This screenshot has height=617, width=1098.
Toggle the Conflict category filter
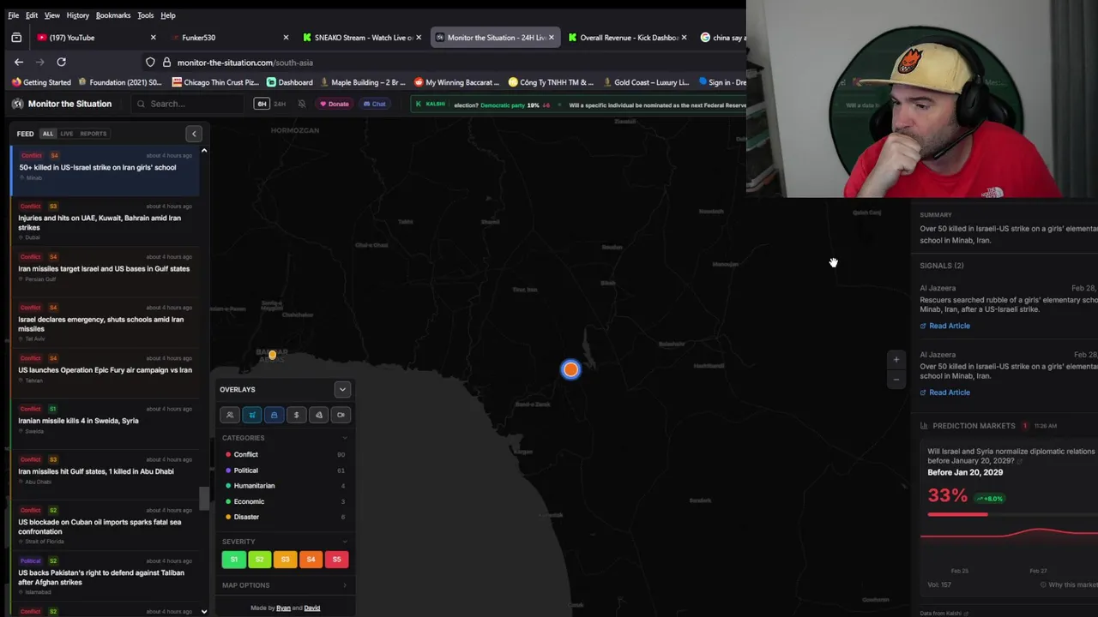point(285,455)
